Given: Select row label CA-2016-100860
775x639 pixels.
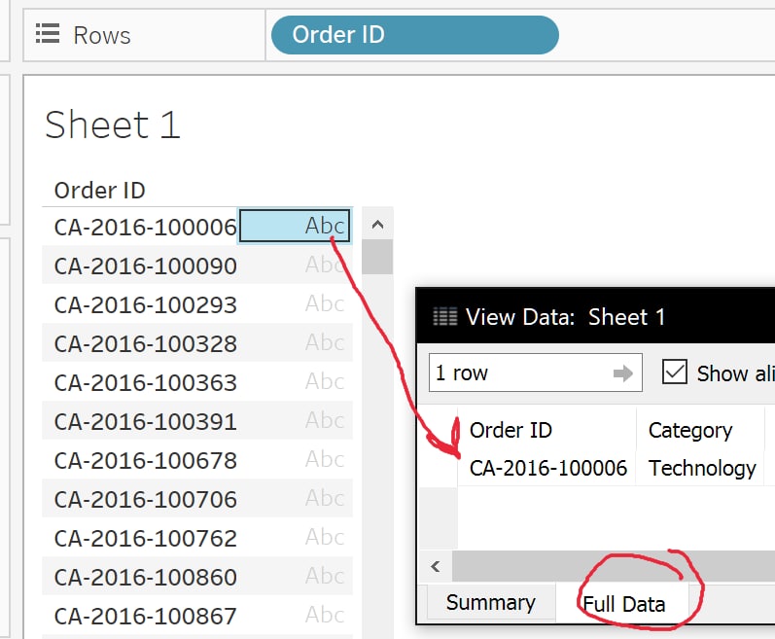Looking at the screenshot, I should pos(145,577).
